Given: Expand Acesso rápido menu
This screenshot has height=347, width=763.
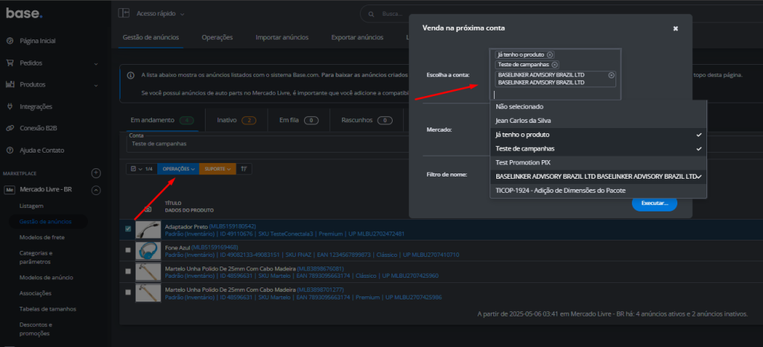Looking at the screenshot, I should tap(161, 14).
